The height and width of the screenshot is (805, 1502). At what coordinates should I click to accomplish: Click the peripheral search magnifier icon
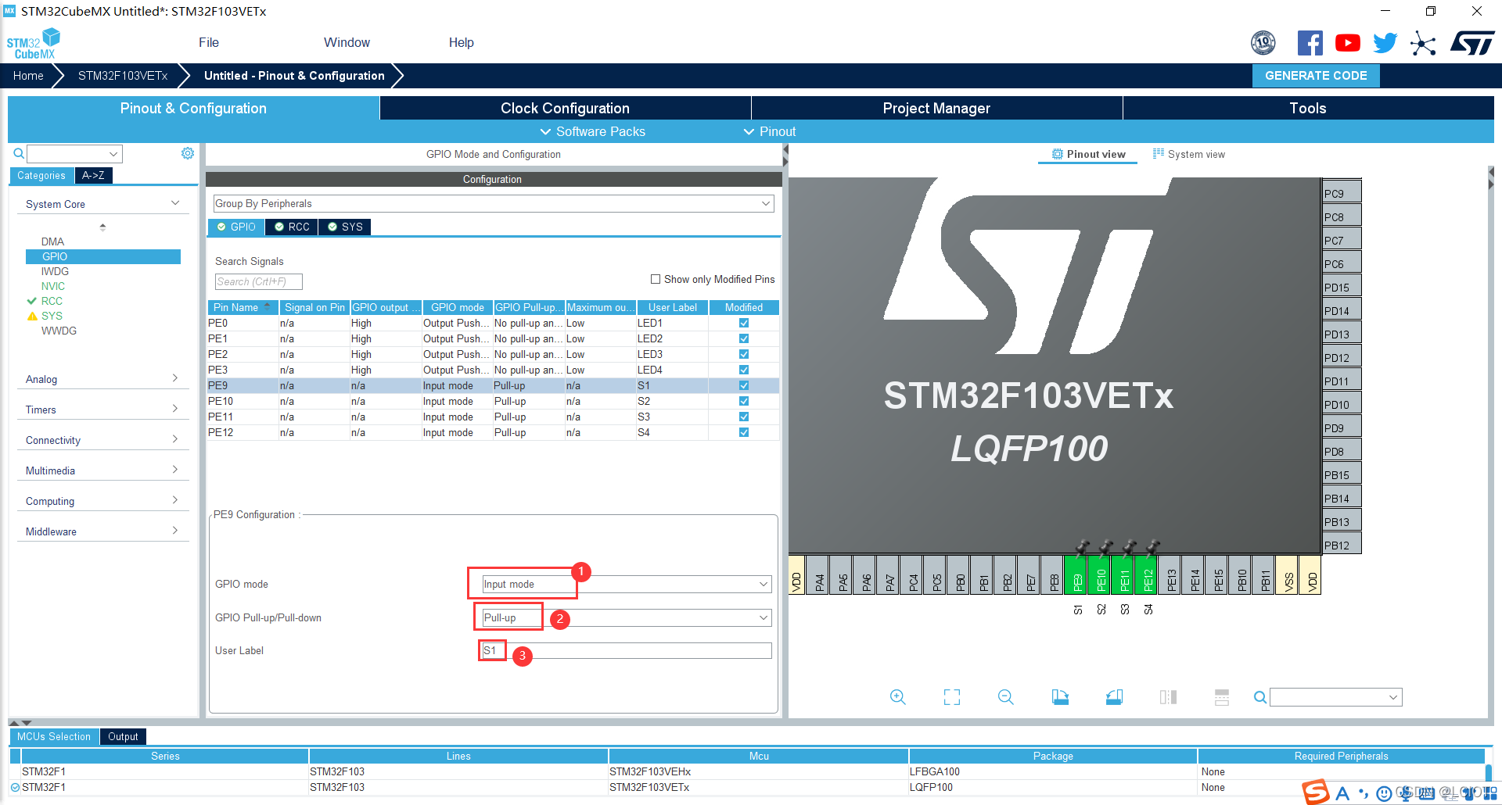tap(19, 154)
